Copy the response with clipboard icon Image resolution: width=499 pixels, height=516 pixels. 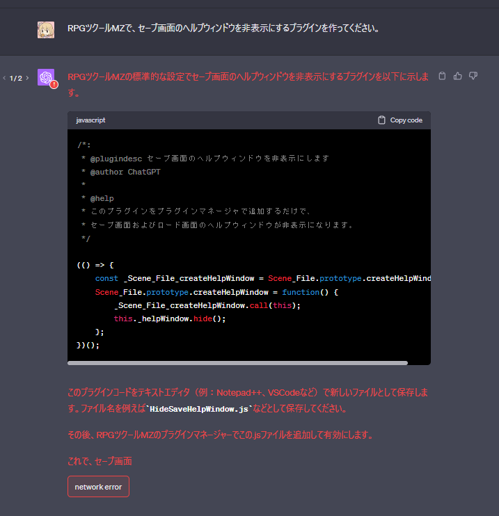[x=442, y=76]
